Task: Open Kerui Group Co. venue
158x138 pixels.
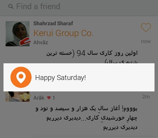Action: coord(63,33)
